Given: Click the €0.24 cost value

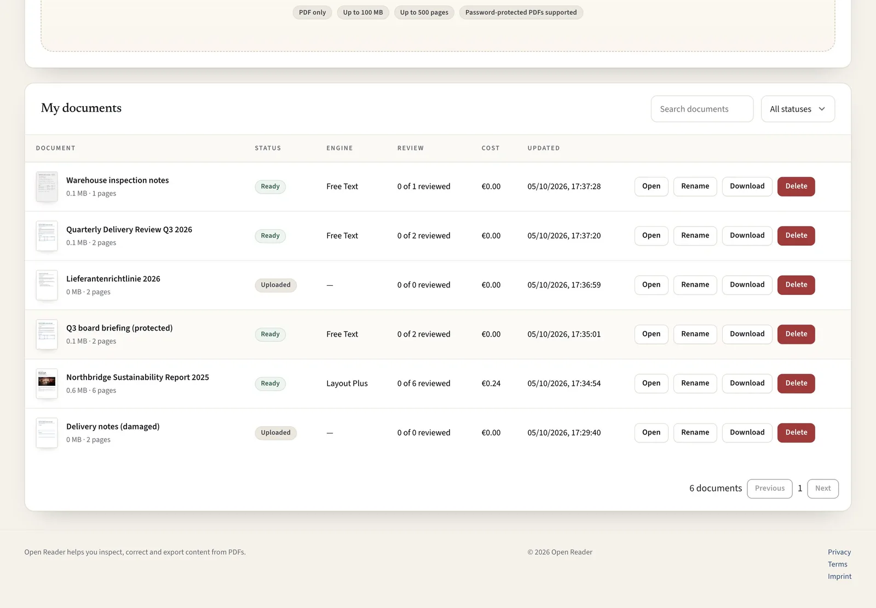Looking at the screenshot, I should (x=491, y=383).
